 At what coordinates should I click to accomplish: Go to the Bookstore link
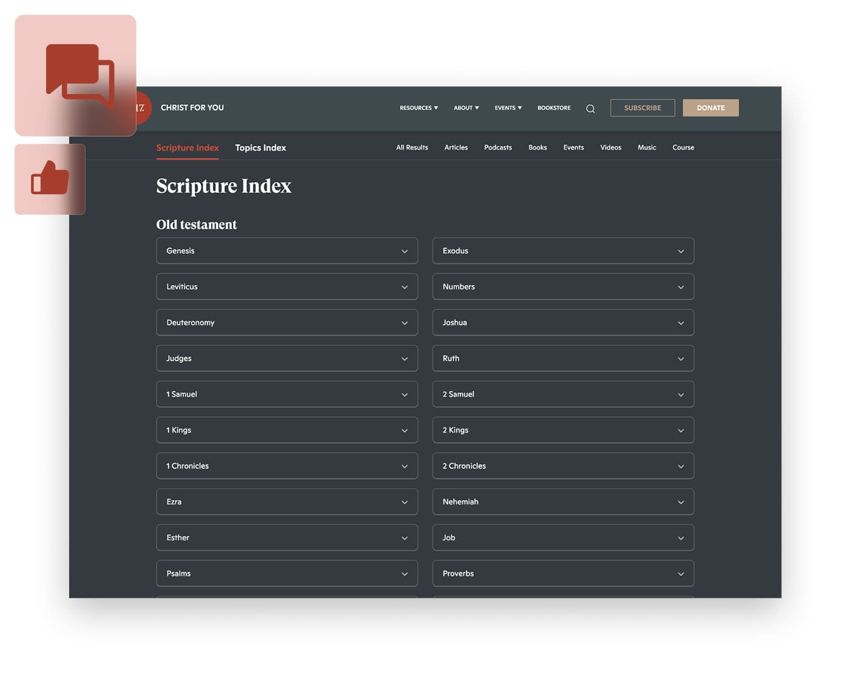(x=554, y=108)
